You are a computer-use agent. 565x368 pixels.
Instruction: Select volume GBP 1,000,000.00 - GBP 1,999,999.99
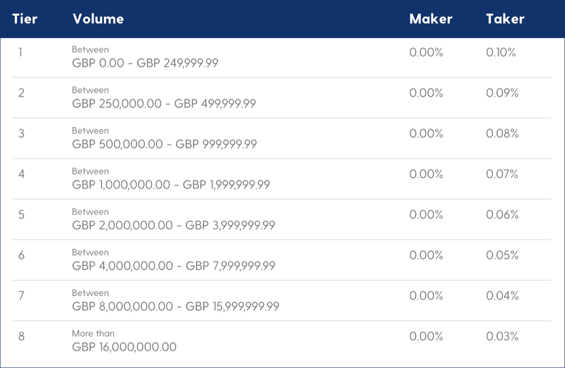click(171, 185)
